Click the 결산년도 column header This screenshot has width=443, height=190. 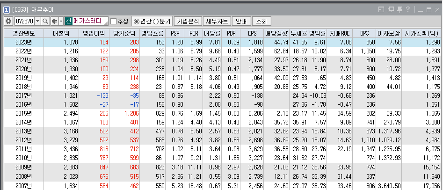24,33
